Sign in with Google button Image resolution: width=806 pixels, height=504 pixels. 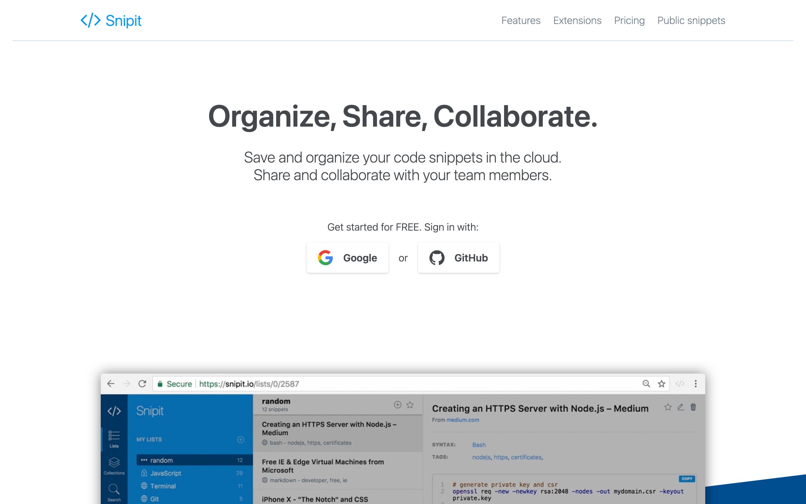pos(347,258)
